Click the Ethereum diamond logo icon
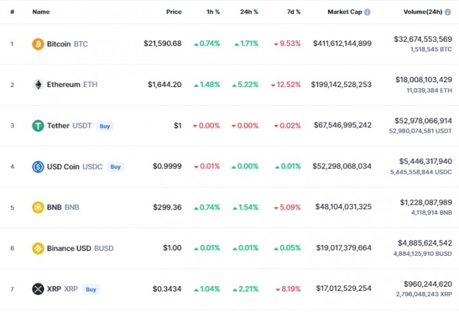The width and height of the screenshot is (459, 312). (38, 85)
